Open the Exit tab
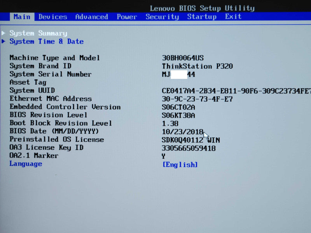 233,16
